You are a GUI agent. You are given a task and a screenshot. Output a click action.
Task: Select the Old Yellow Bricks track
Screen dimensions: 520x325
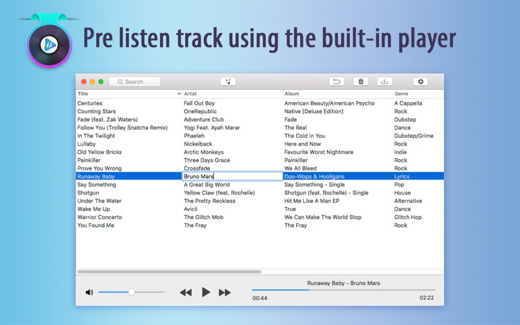tap(99, 152)
